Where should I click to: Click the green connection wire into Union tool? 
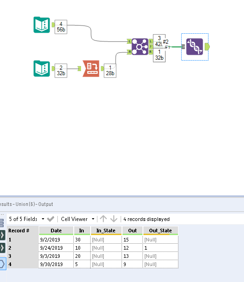click(176, 47)
